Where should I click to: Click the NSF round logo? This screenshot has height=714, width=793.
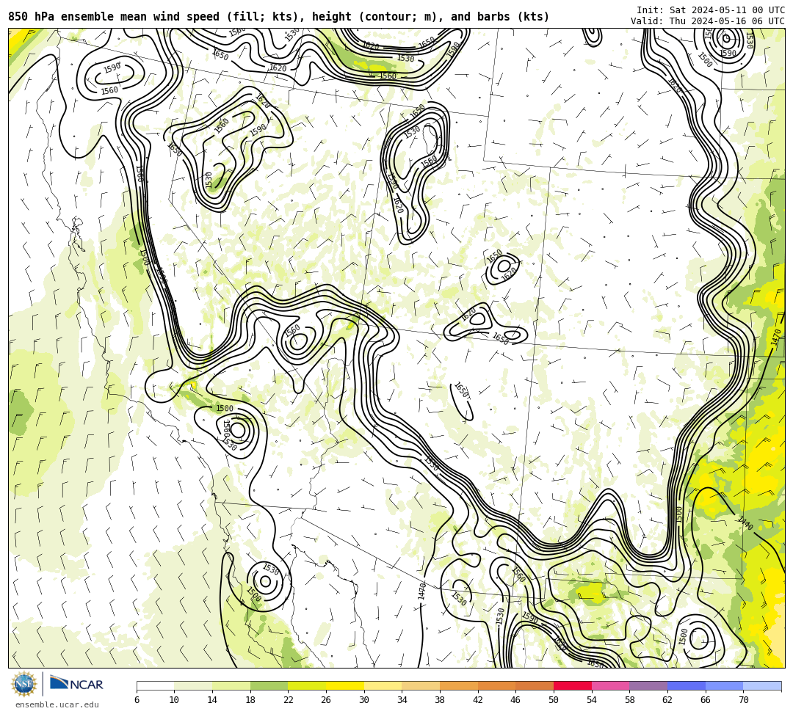pos(23,684)
